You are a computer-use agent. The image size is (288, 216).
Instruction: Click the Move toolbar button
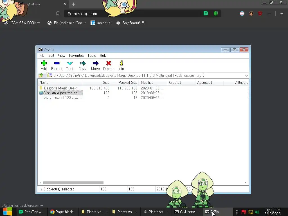[96, 65]
